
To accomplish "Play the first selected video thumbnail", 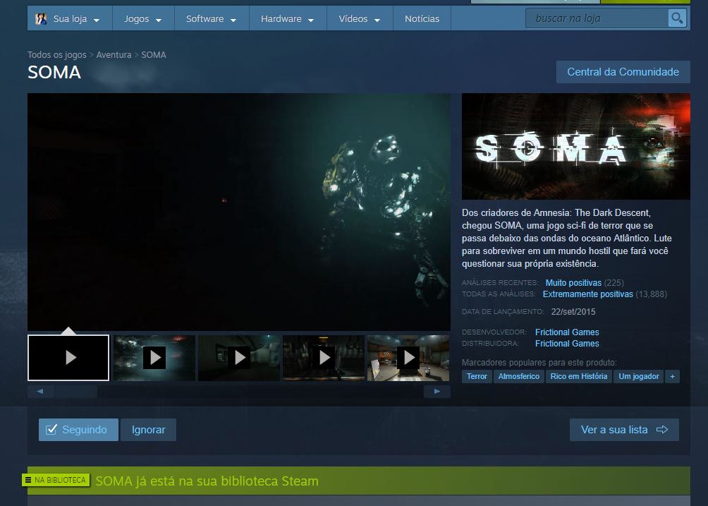I will tap(68, 357).
